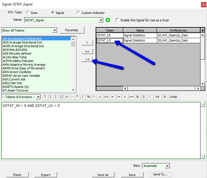Insert an open parenthesis operator
Screen dimensions: 207x178
point(51,97)
